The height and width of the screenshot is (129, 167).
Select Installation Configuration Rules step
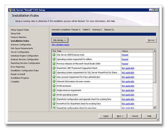tap(25, 71)
